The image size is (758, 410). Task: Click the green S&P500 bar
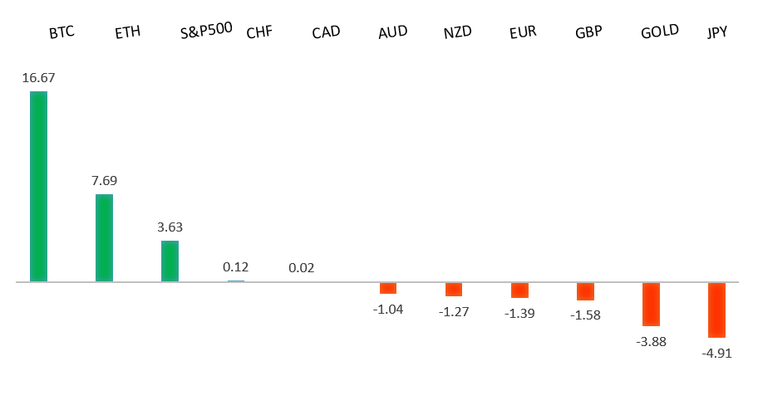click(x=170, y=261)
